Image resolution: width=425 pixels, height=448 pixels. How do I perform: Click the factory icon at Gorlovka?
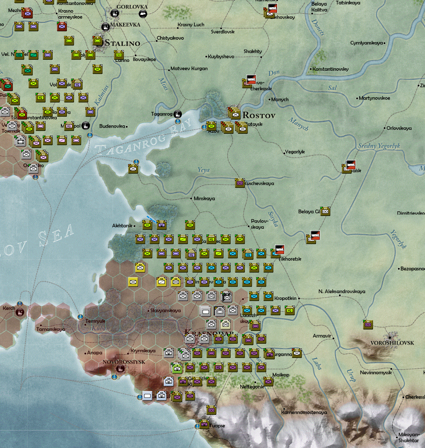[115, 14]
